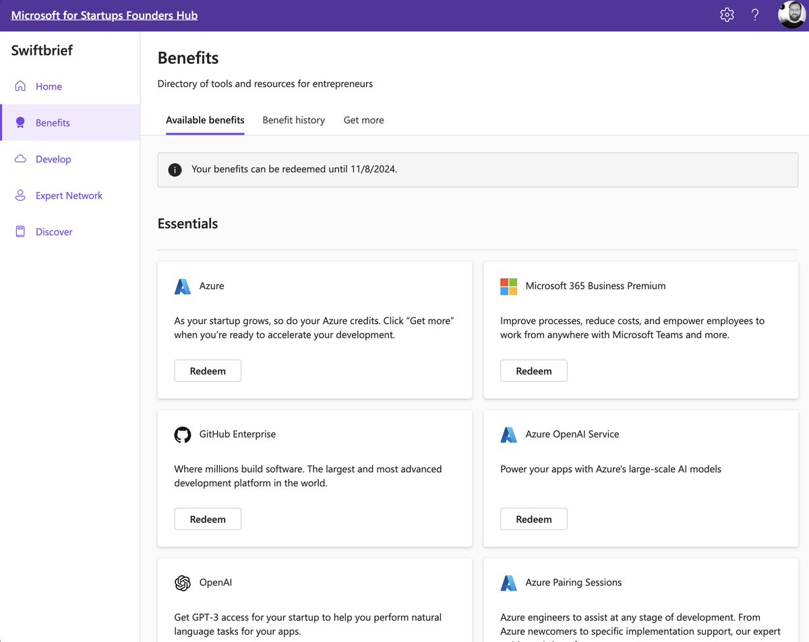The width and height of the screenshot is (809, 642).
Task: Click 'Directory of tools and resources' subtitle
Action: coord(265,84)
